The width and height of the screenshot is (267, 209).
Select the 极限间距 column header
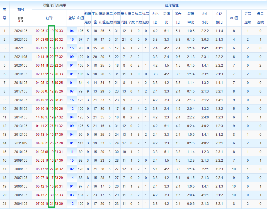point(116,18)
